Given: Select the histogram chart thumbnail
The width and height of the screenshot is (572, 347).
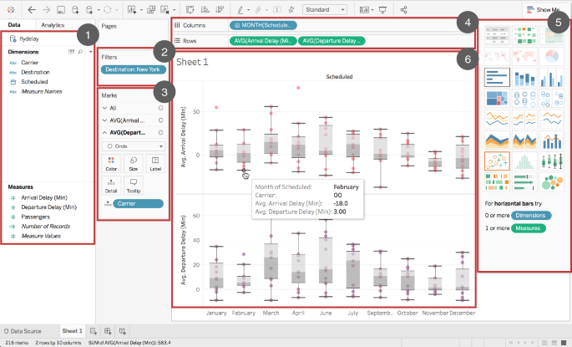Looking at the screenshot, I should click(x=524, y=161).
